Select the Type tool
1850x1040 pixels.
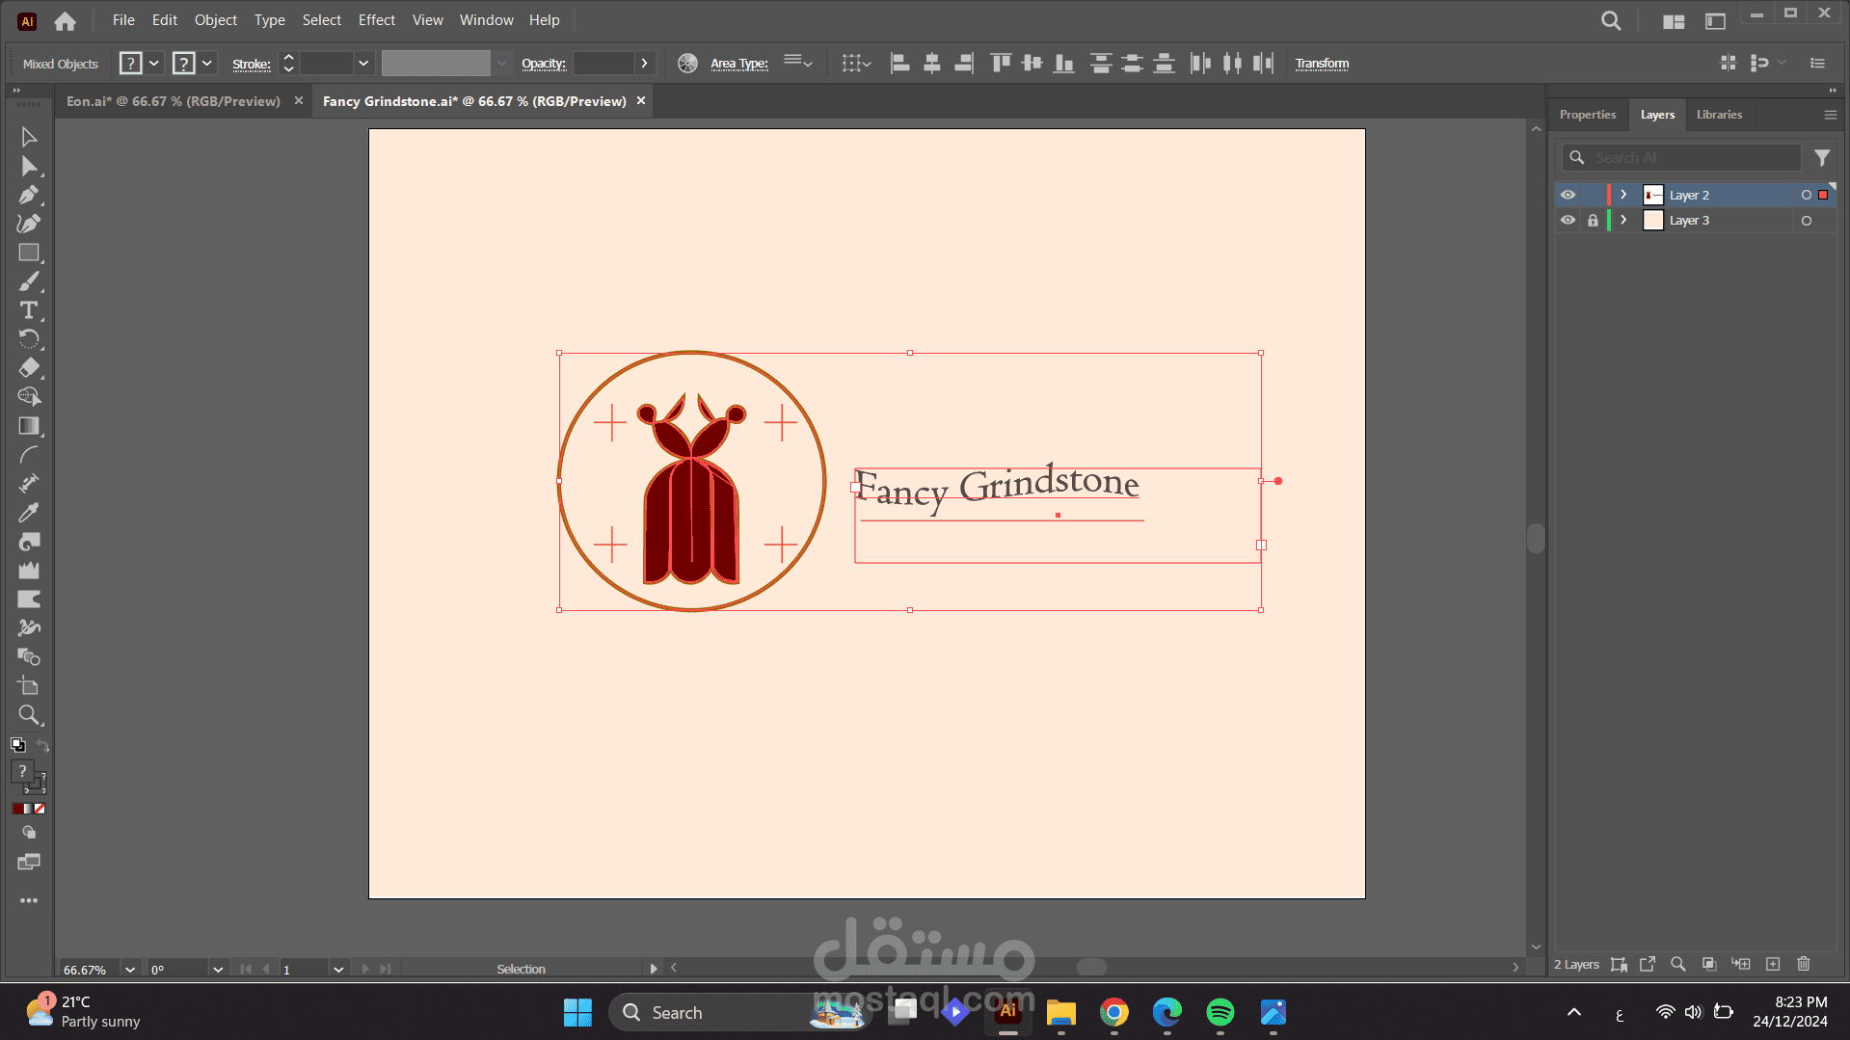[29, 310]
